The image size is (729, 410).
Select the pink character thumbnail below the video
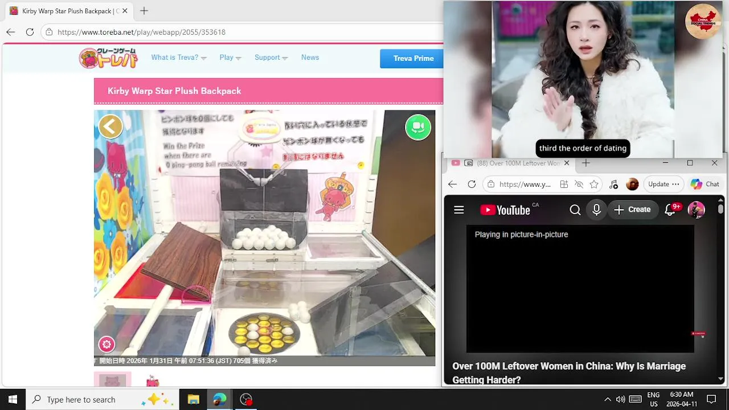coord(153,381)
